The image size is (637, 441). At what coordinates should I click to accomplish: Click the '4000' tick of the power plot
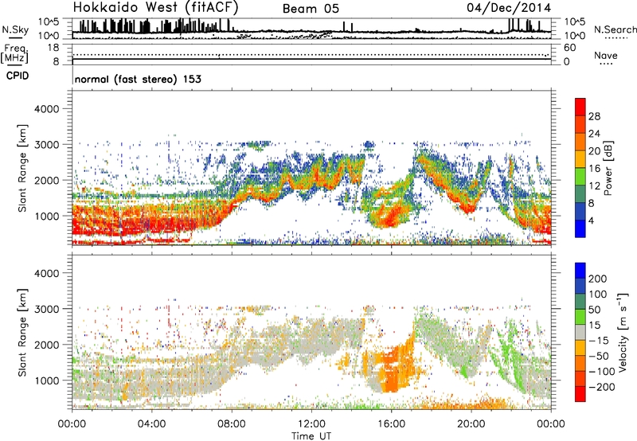point(46,109)
